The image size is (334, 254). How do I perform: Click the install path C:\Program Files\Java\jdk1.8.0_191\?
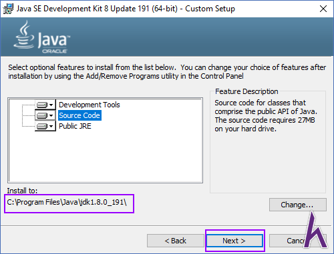tap(67, 202)
